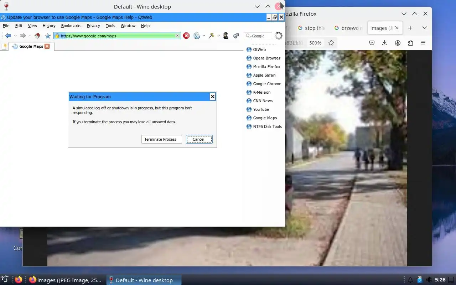The width and height of the screenshot is (456, 285).
Task: Bookmark the page with the blue star icon
Action: point(48,36)
